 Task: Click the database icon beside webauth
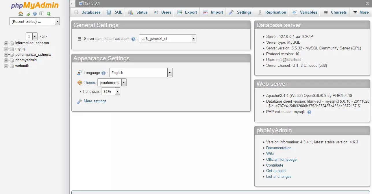pos(12,66)
